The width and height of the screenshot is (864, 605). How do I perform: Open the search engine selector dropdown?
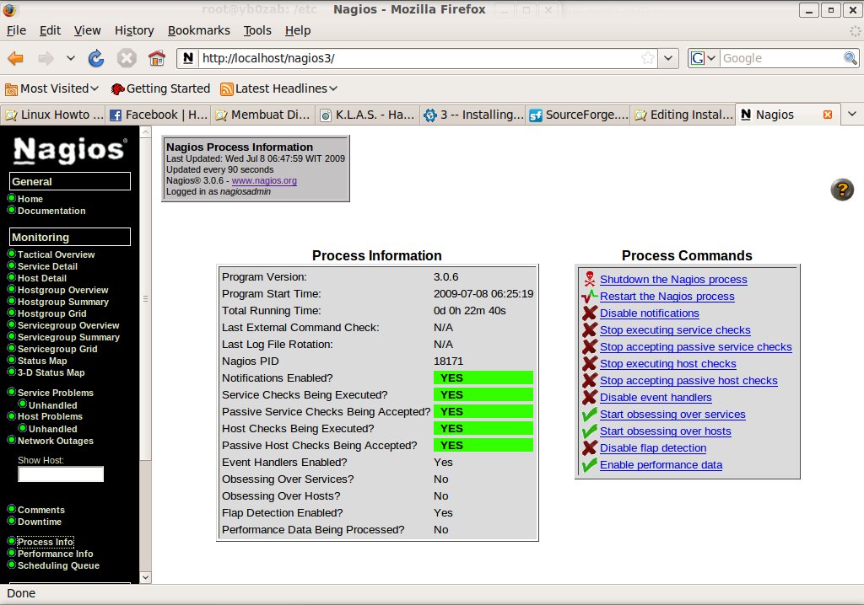(703, 58)
